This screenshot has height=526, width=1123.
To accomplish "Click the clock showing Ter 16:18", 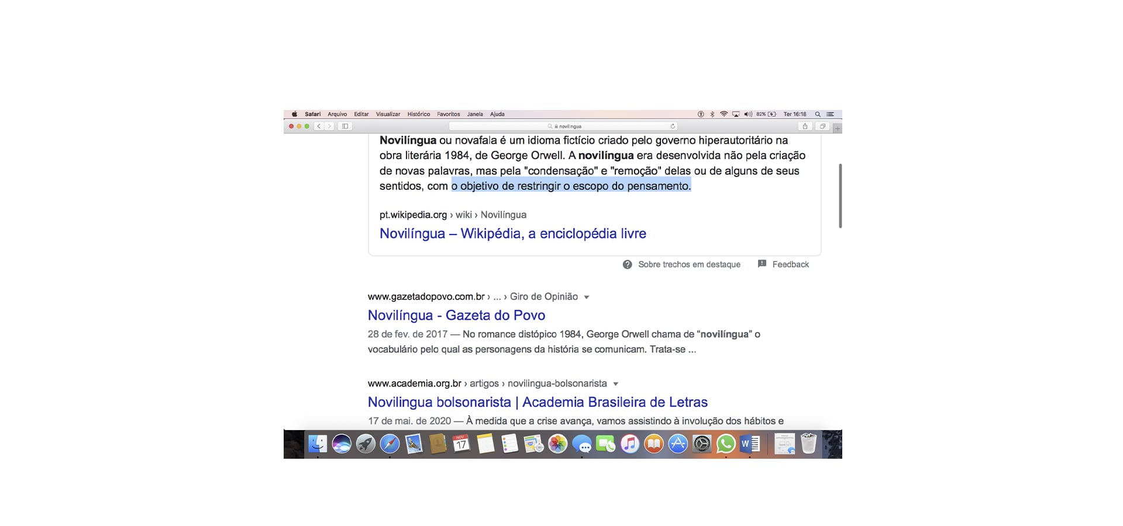I will coord(795,115).
